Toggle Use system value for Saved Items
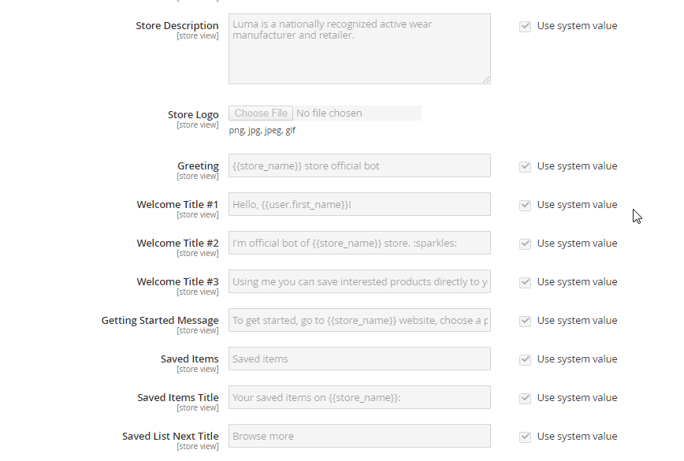 click(525, 359)
